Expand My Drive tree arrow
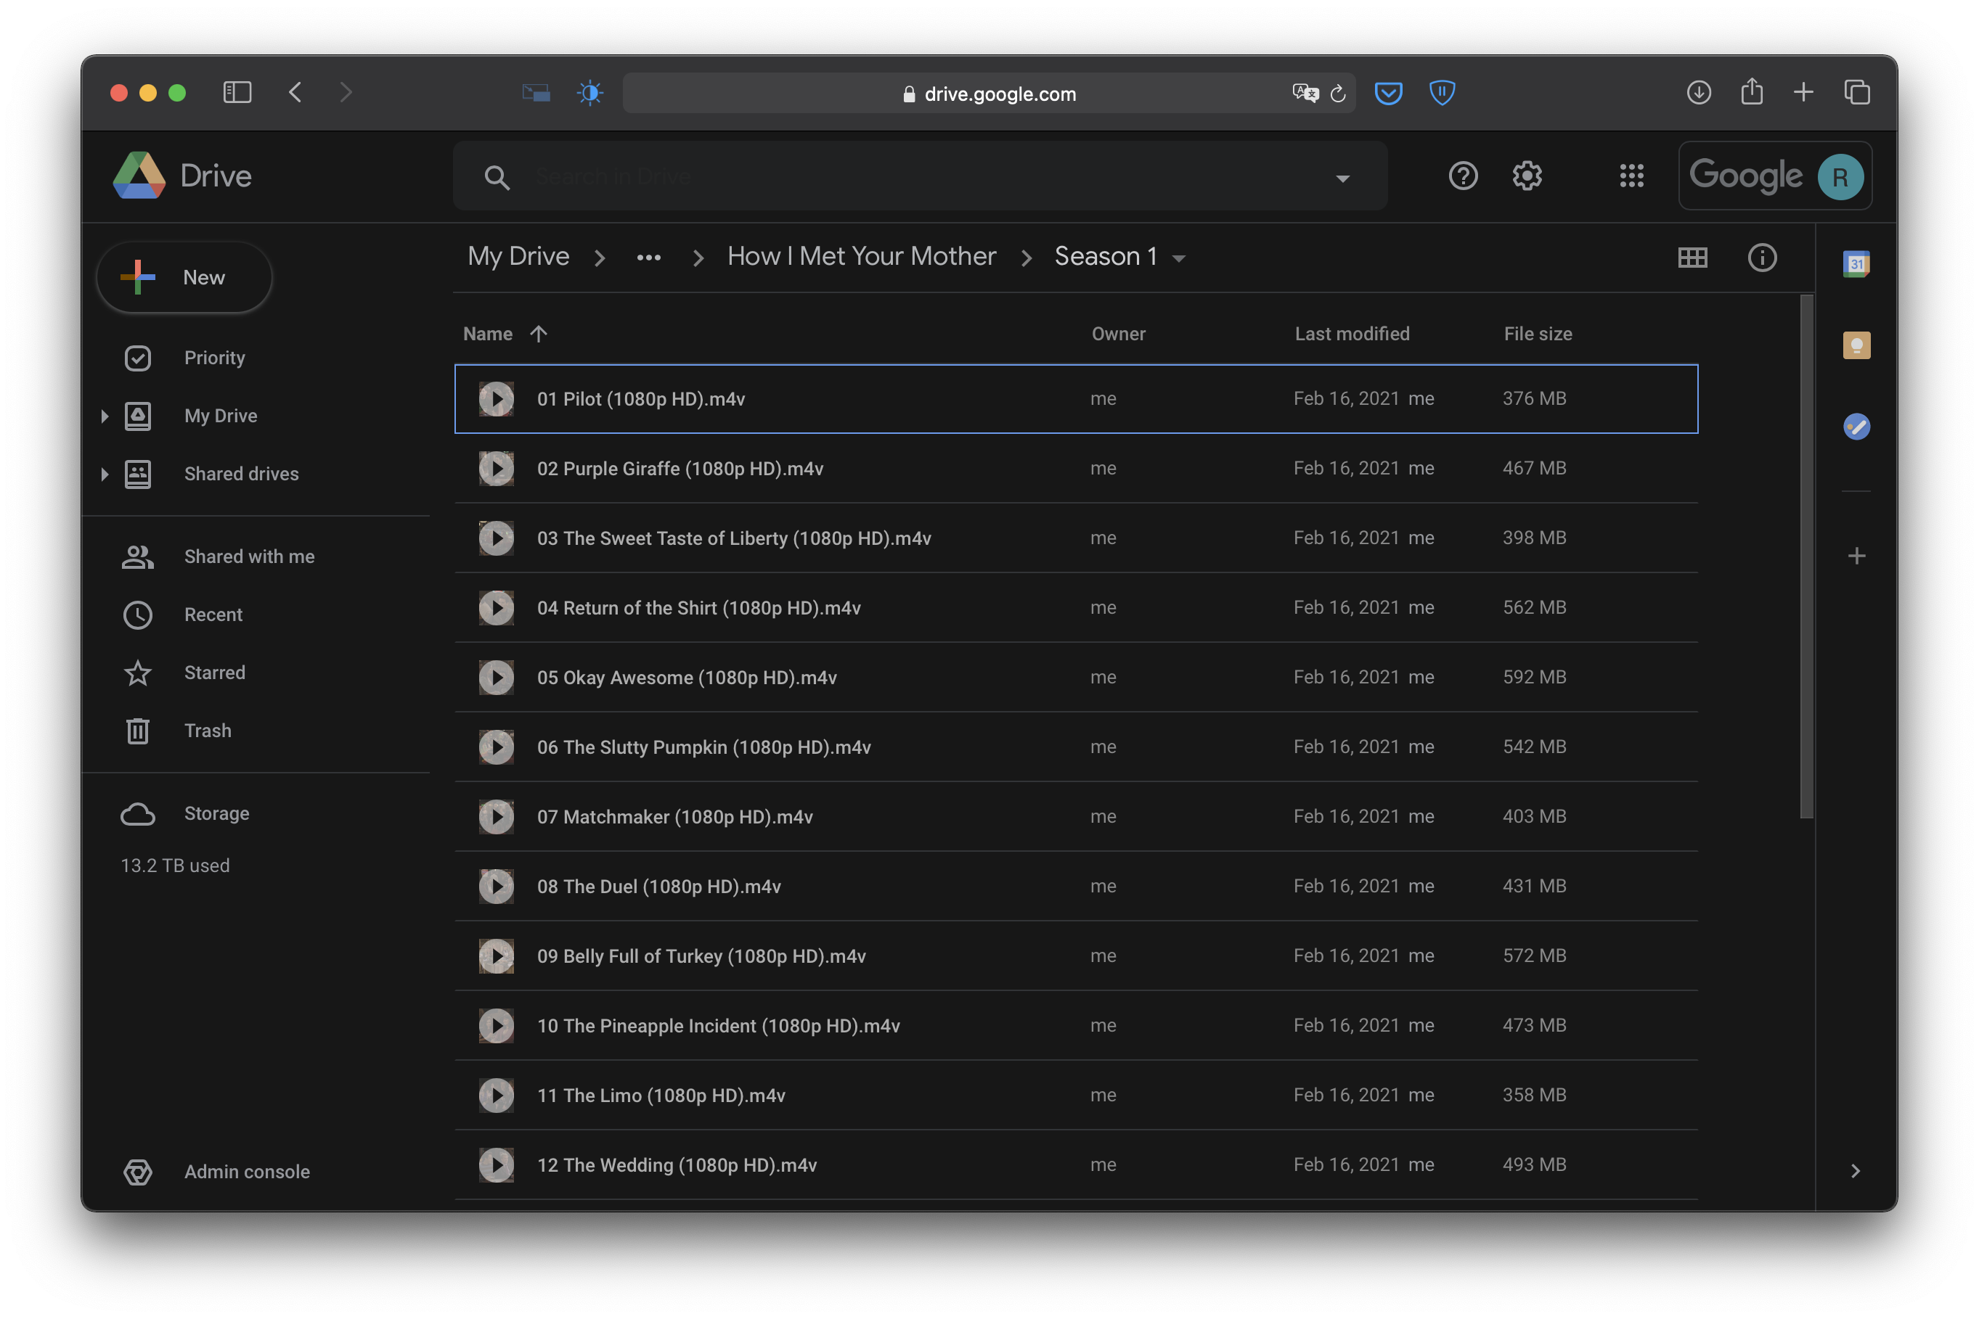 pos(105,416)
